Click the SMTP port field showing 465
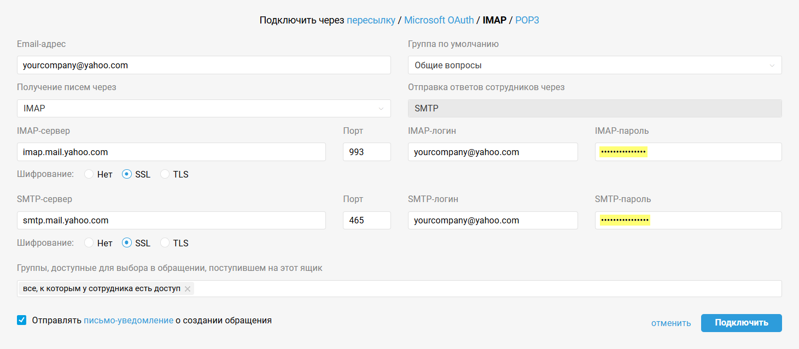The image size is (799, 349). pos(366,220)
